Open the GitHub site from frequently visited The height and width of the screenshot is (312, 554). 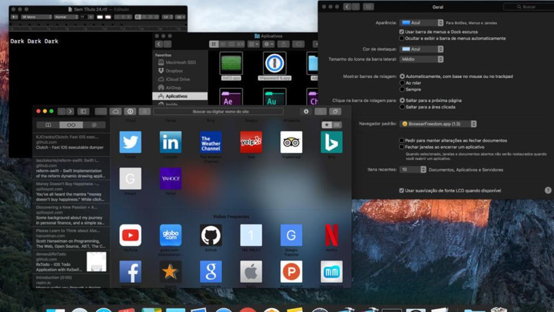coord(211,234)
